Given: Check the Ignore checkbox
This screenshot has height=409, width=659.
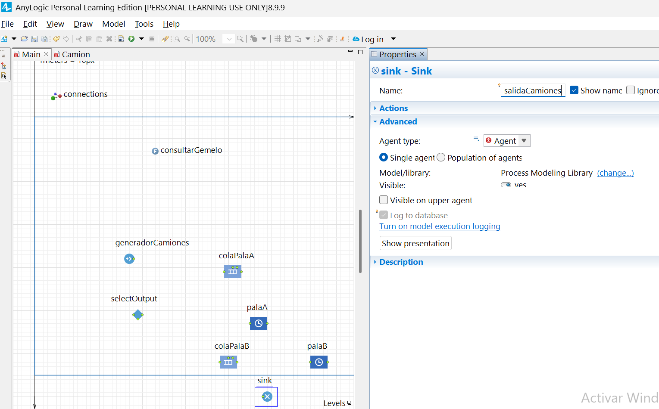Looking at the screenshot, I should [631, 90].
